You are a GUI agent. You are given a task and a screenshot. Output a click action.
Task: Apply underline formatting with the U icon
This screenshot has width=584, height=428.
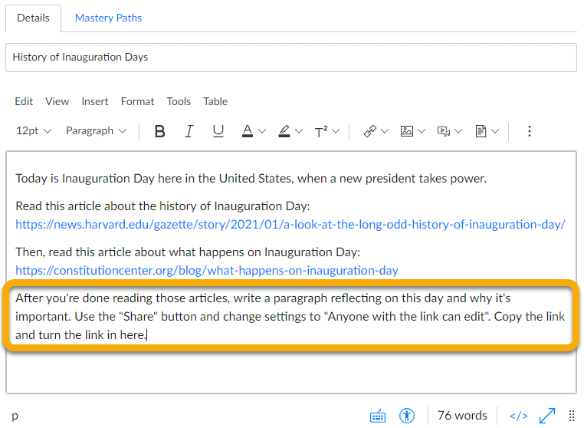tap(218, 131)
